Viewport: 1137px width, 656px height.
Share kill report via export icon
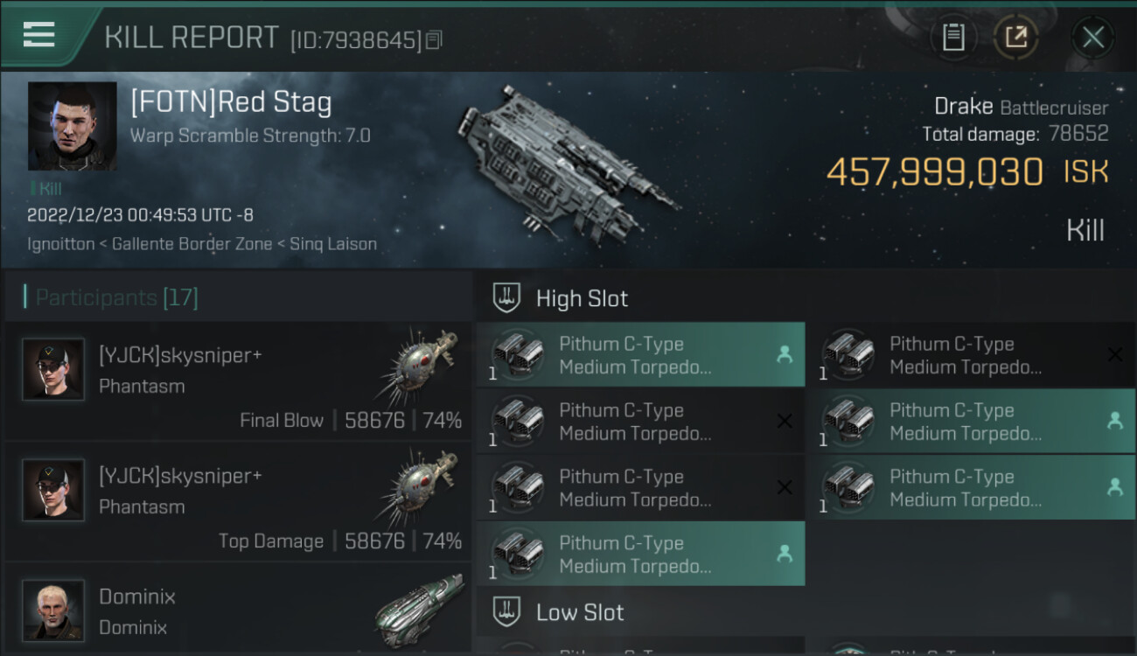click(1016, 37)
